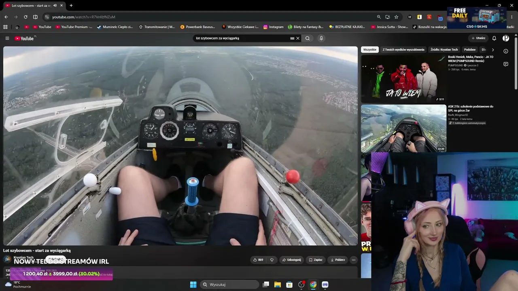Open 'ASK 21b: szkolenie podstawowe' video title

tap(471, 108)
